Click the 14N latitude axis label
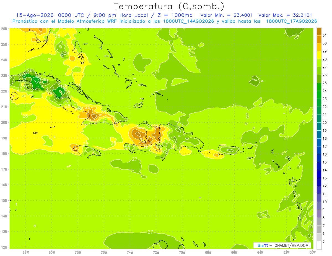The image size is (332, 256). (x=4, y=216)
